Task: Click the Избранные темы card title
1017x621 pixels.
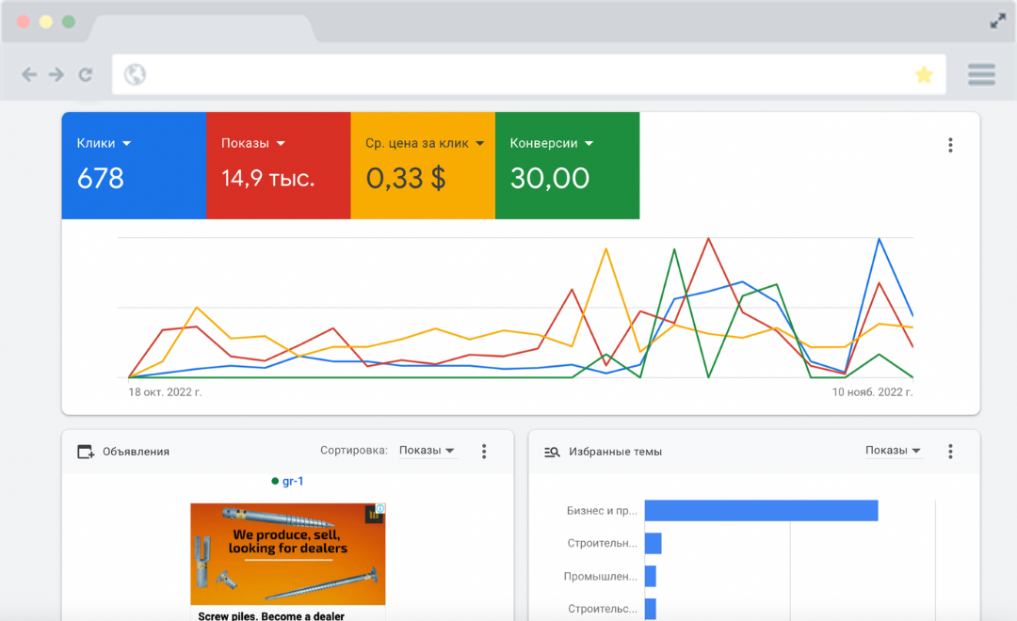Action: pyautogui.click(x=616, y=452)
